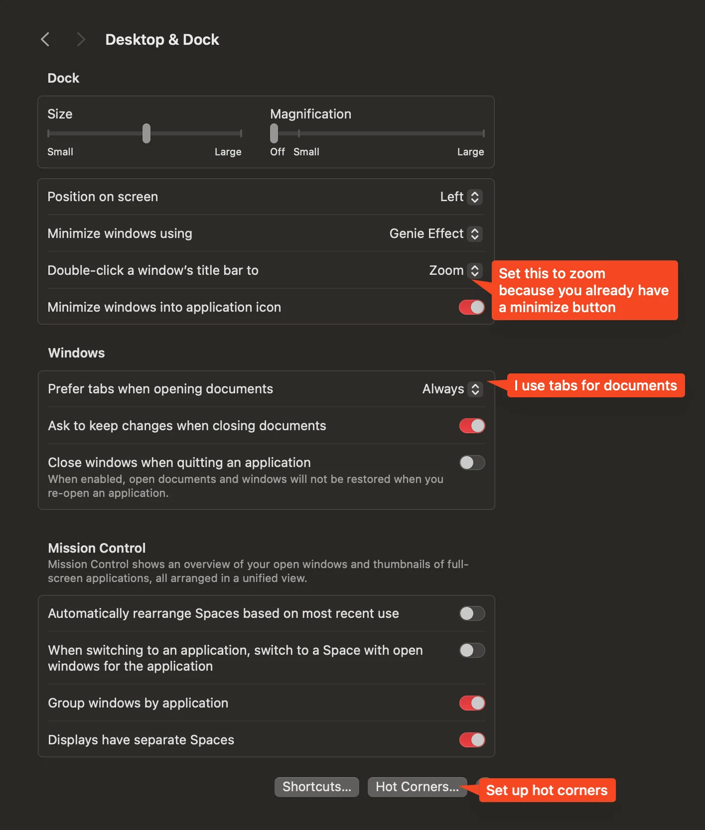Screen dimensions: 705x830
Task: Enable Close windows when quitting an application
Action: (472, 463)
